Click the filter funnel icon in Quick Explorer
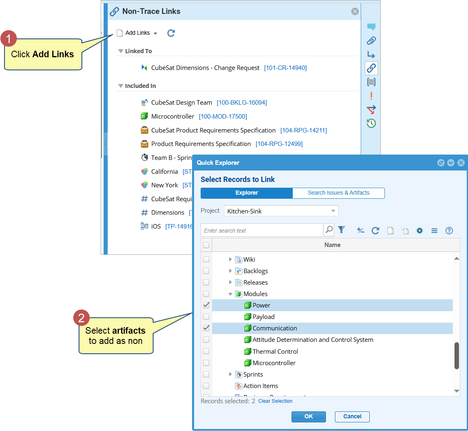 pos(341,230)
